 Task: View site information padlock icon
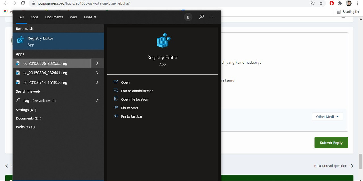[x=33, y=3]
